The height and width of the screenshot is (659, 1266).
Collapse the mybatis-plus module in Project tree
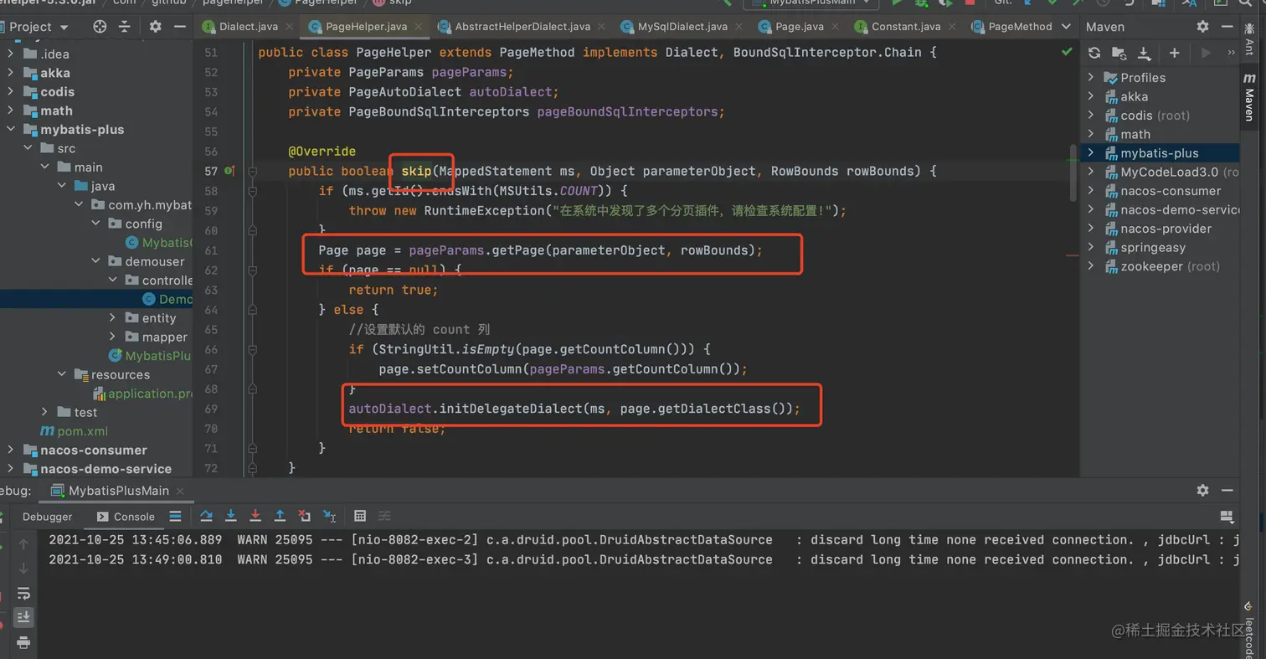[11, 130]
